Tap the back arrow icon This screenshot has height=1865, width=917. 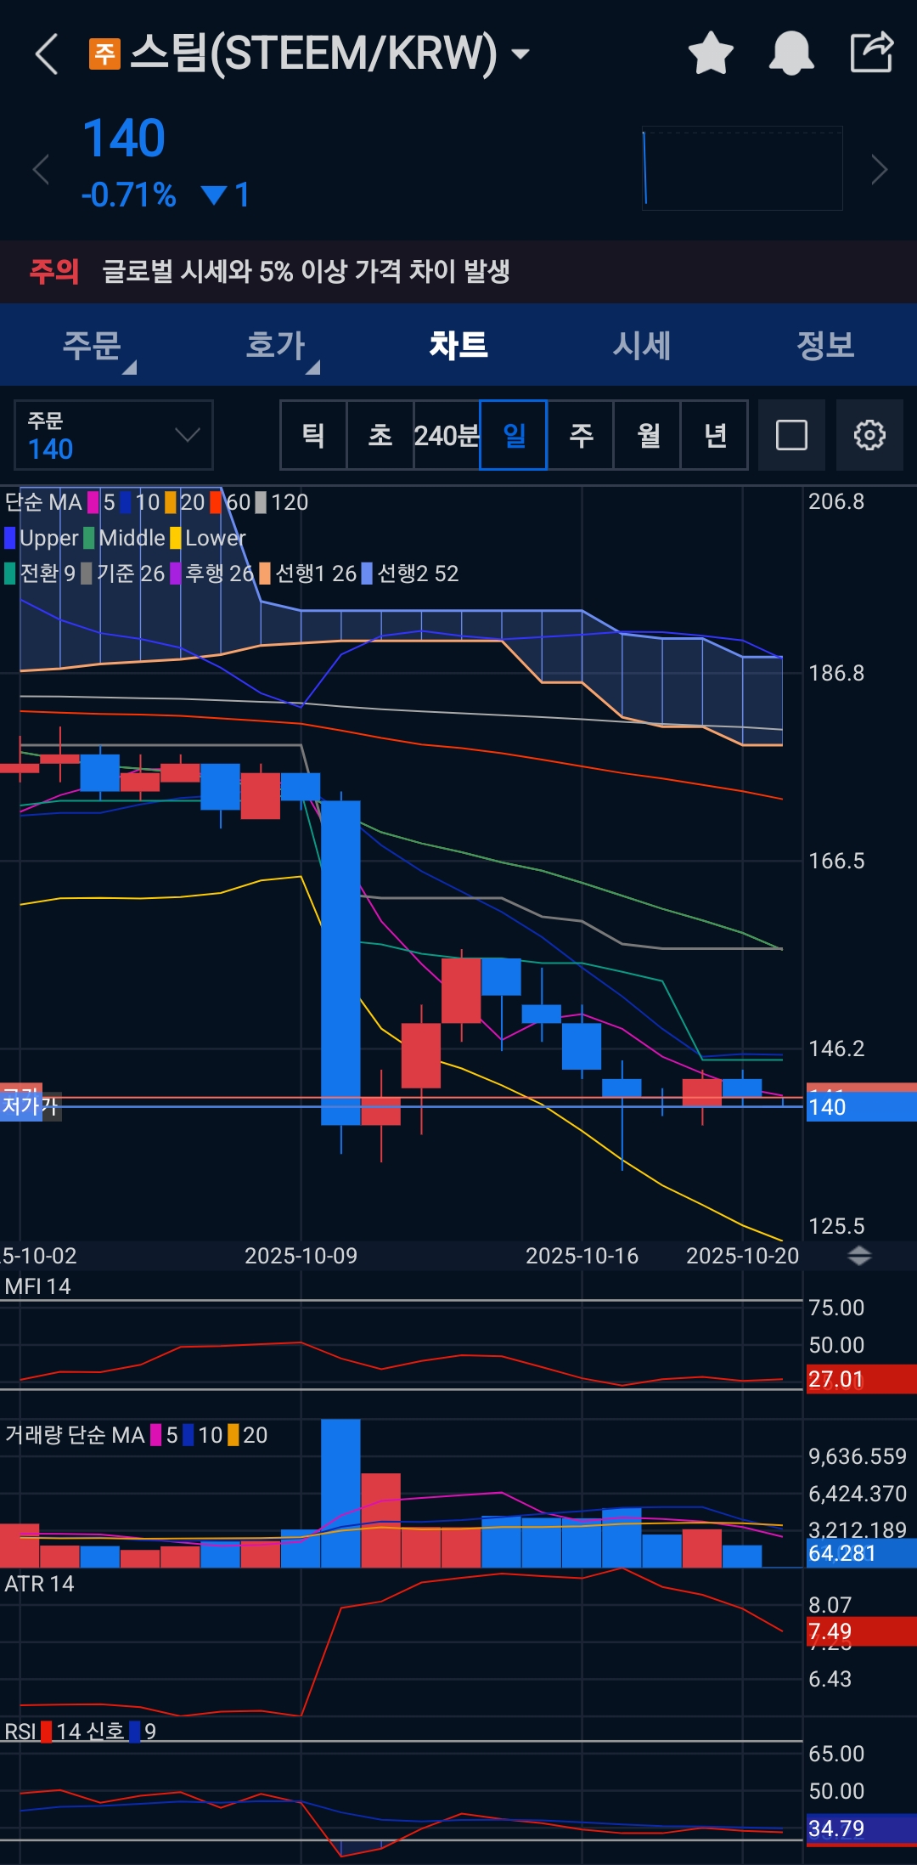pos(47,54)
